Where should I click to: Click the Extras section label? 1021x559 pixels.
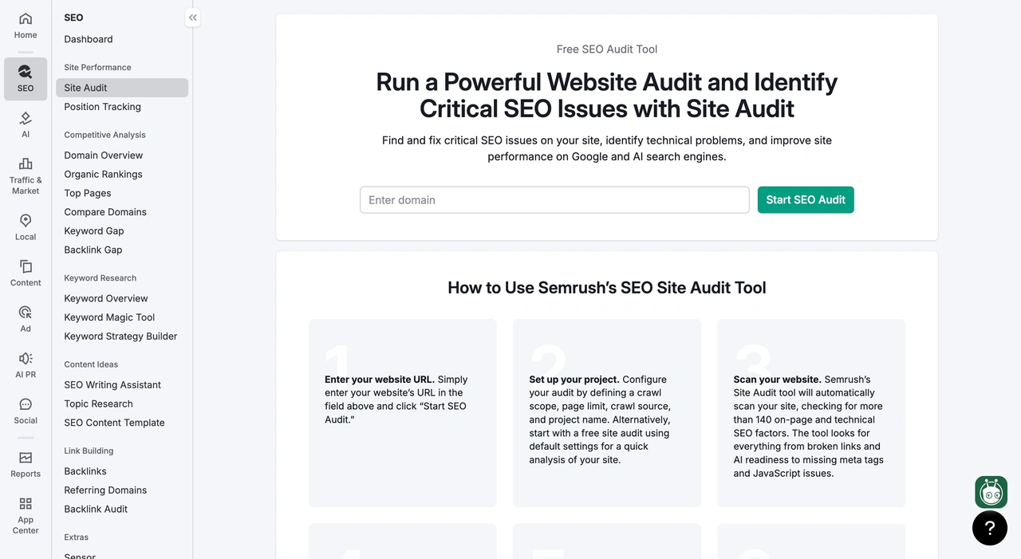(x=76, y=537)
